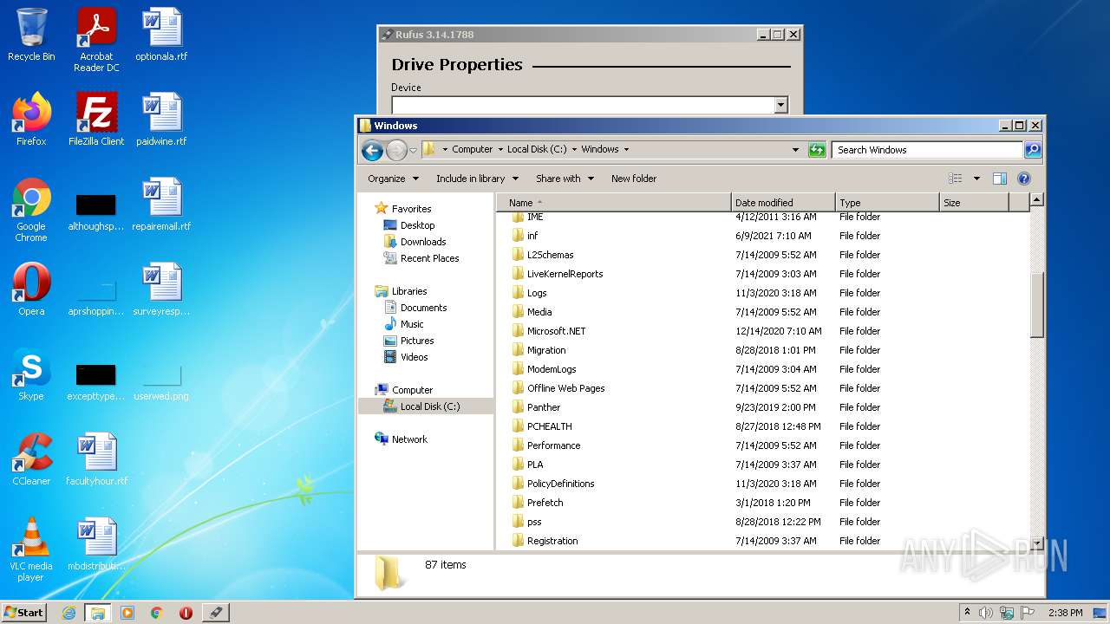
Task: Open the Rufus Device dropdown
Action: pos(780,105)
